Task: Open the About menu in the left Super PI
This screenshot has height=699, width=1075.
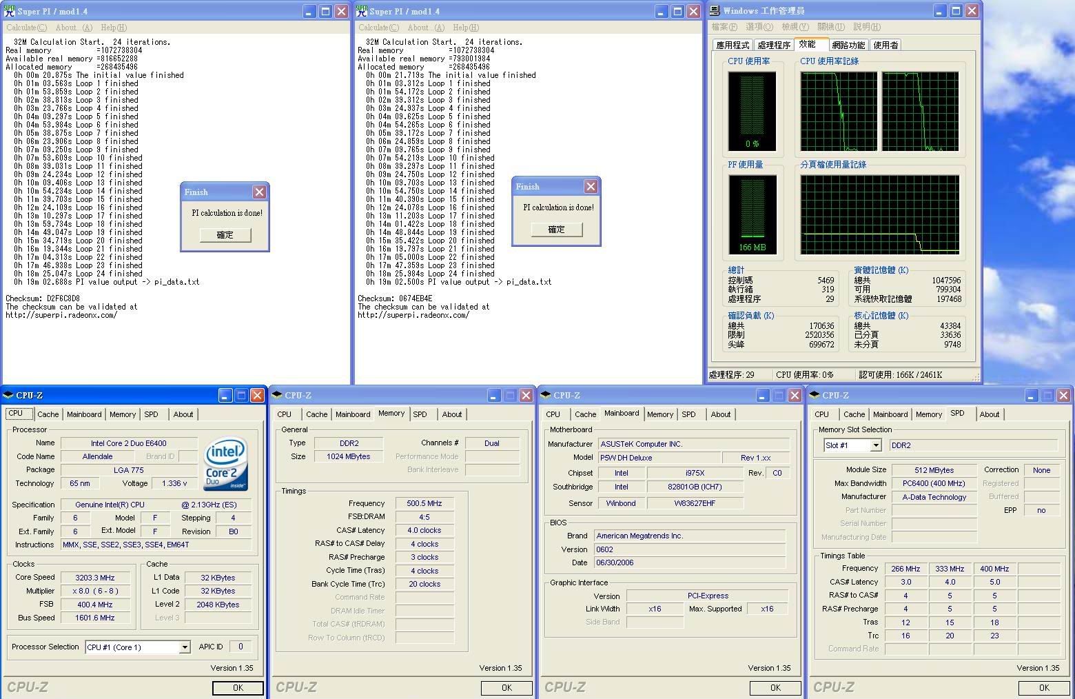Action: coord(73,28)
